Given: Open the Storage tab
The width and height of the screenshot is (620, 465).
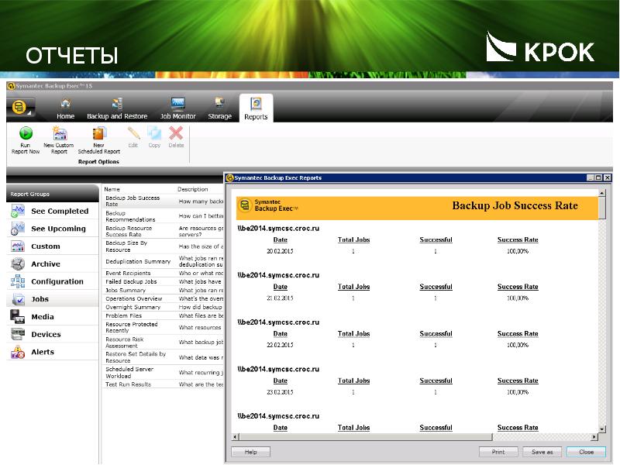Looking at the screenshot, I should 219,108.
